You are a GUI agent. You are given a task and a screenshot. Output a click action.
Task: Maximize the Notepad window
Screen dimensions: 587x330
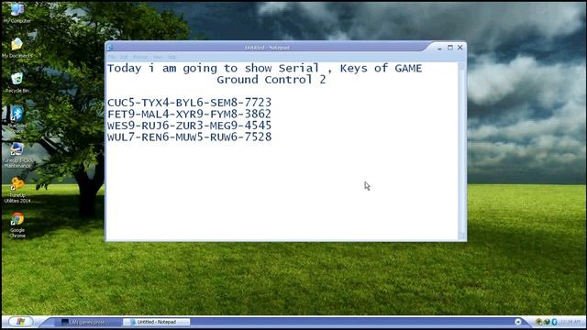point(450,48)
